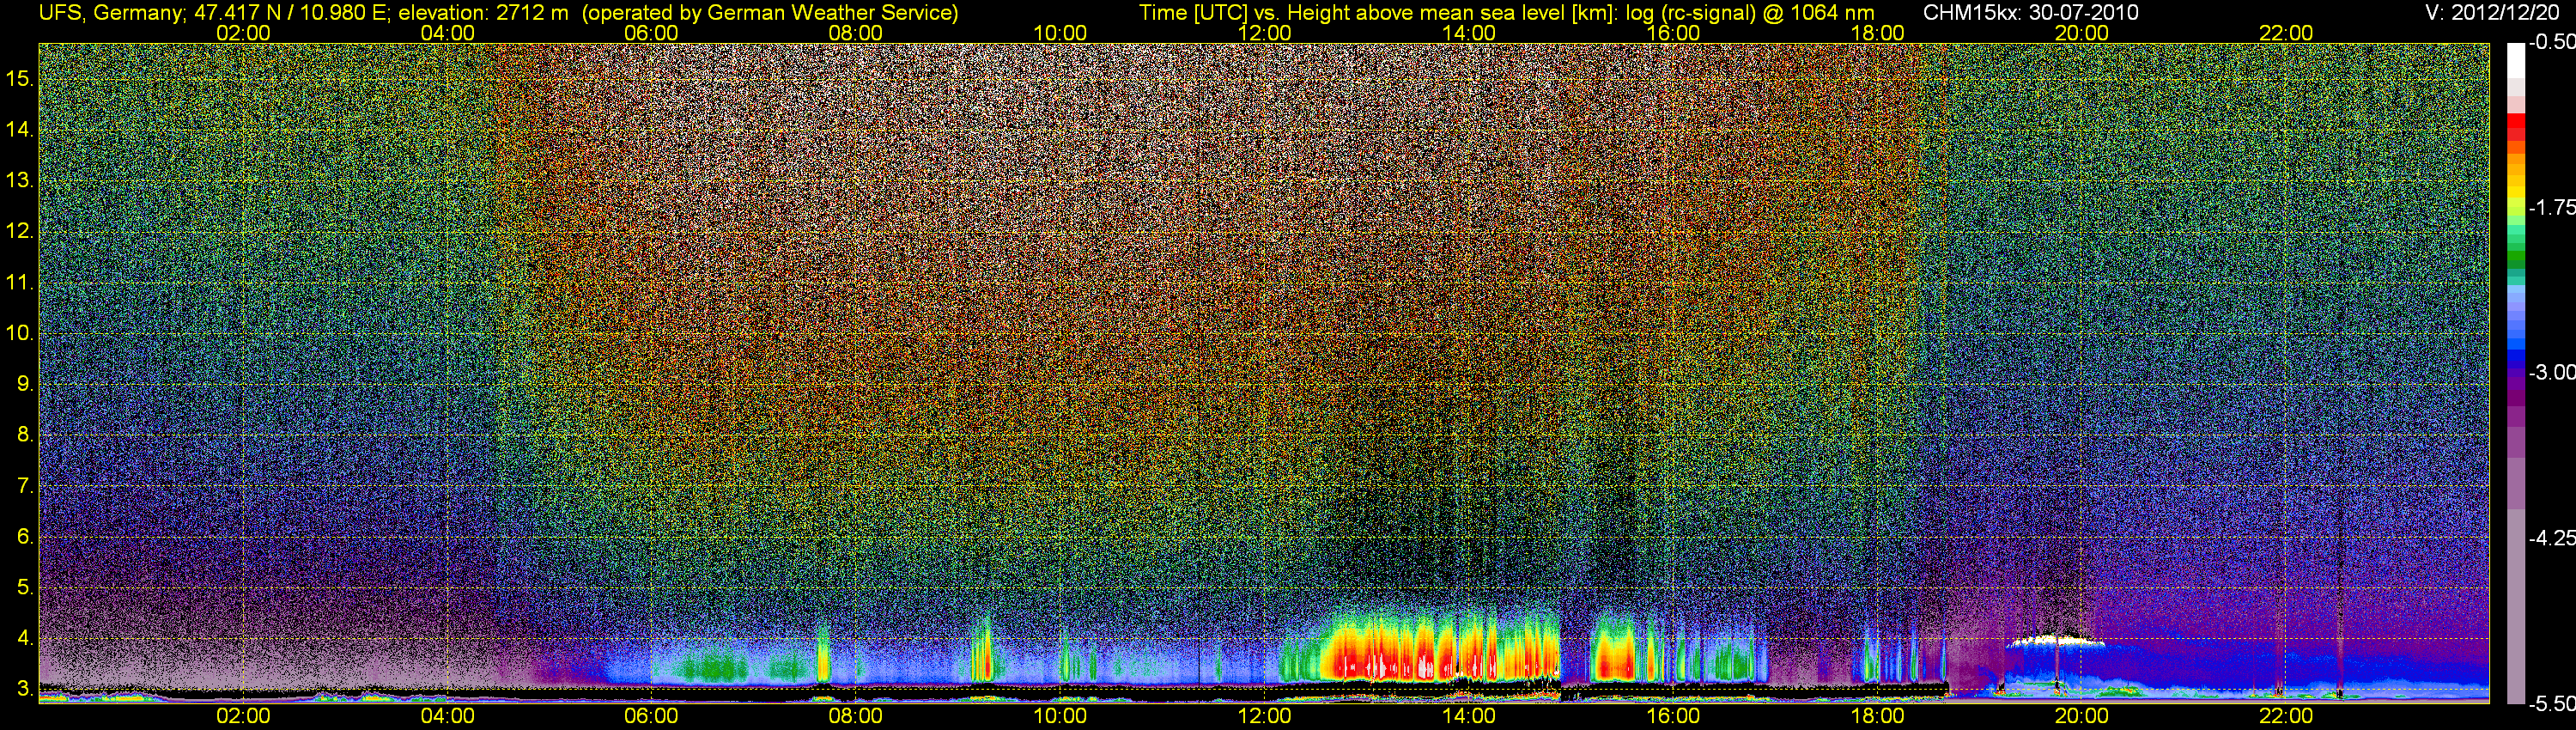This screenshot has width=2576, height=730.
Task: Click the 12 km height axis label
Action: tap(19, 231)
